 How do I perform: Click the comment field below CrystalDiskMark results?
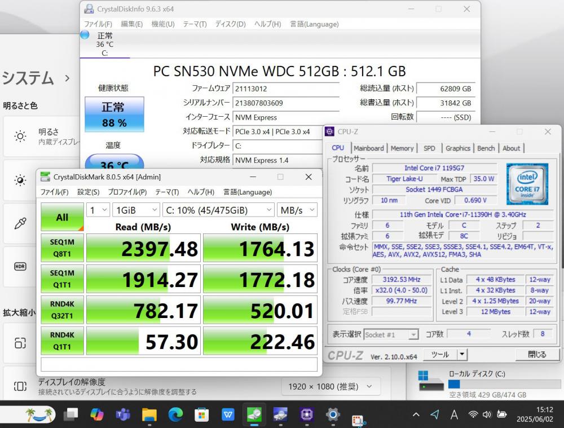[x=179, y=364]
